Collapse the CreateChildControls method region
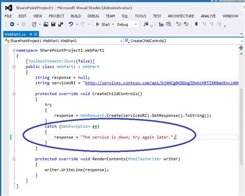The height and width of the screenshot is (196, 245). pyautogui.click(x=14, y=94)
